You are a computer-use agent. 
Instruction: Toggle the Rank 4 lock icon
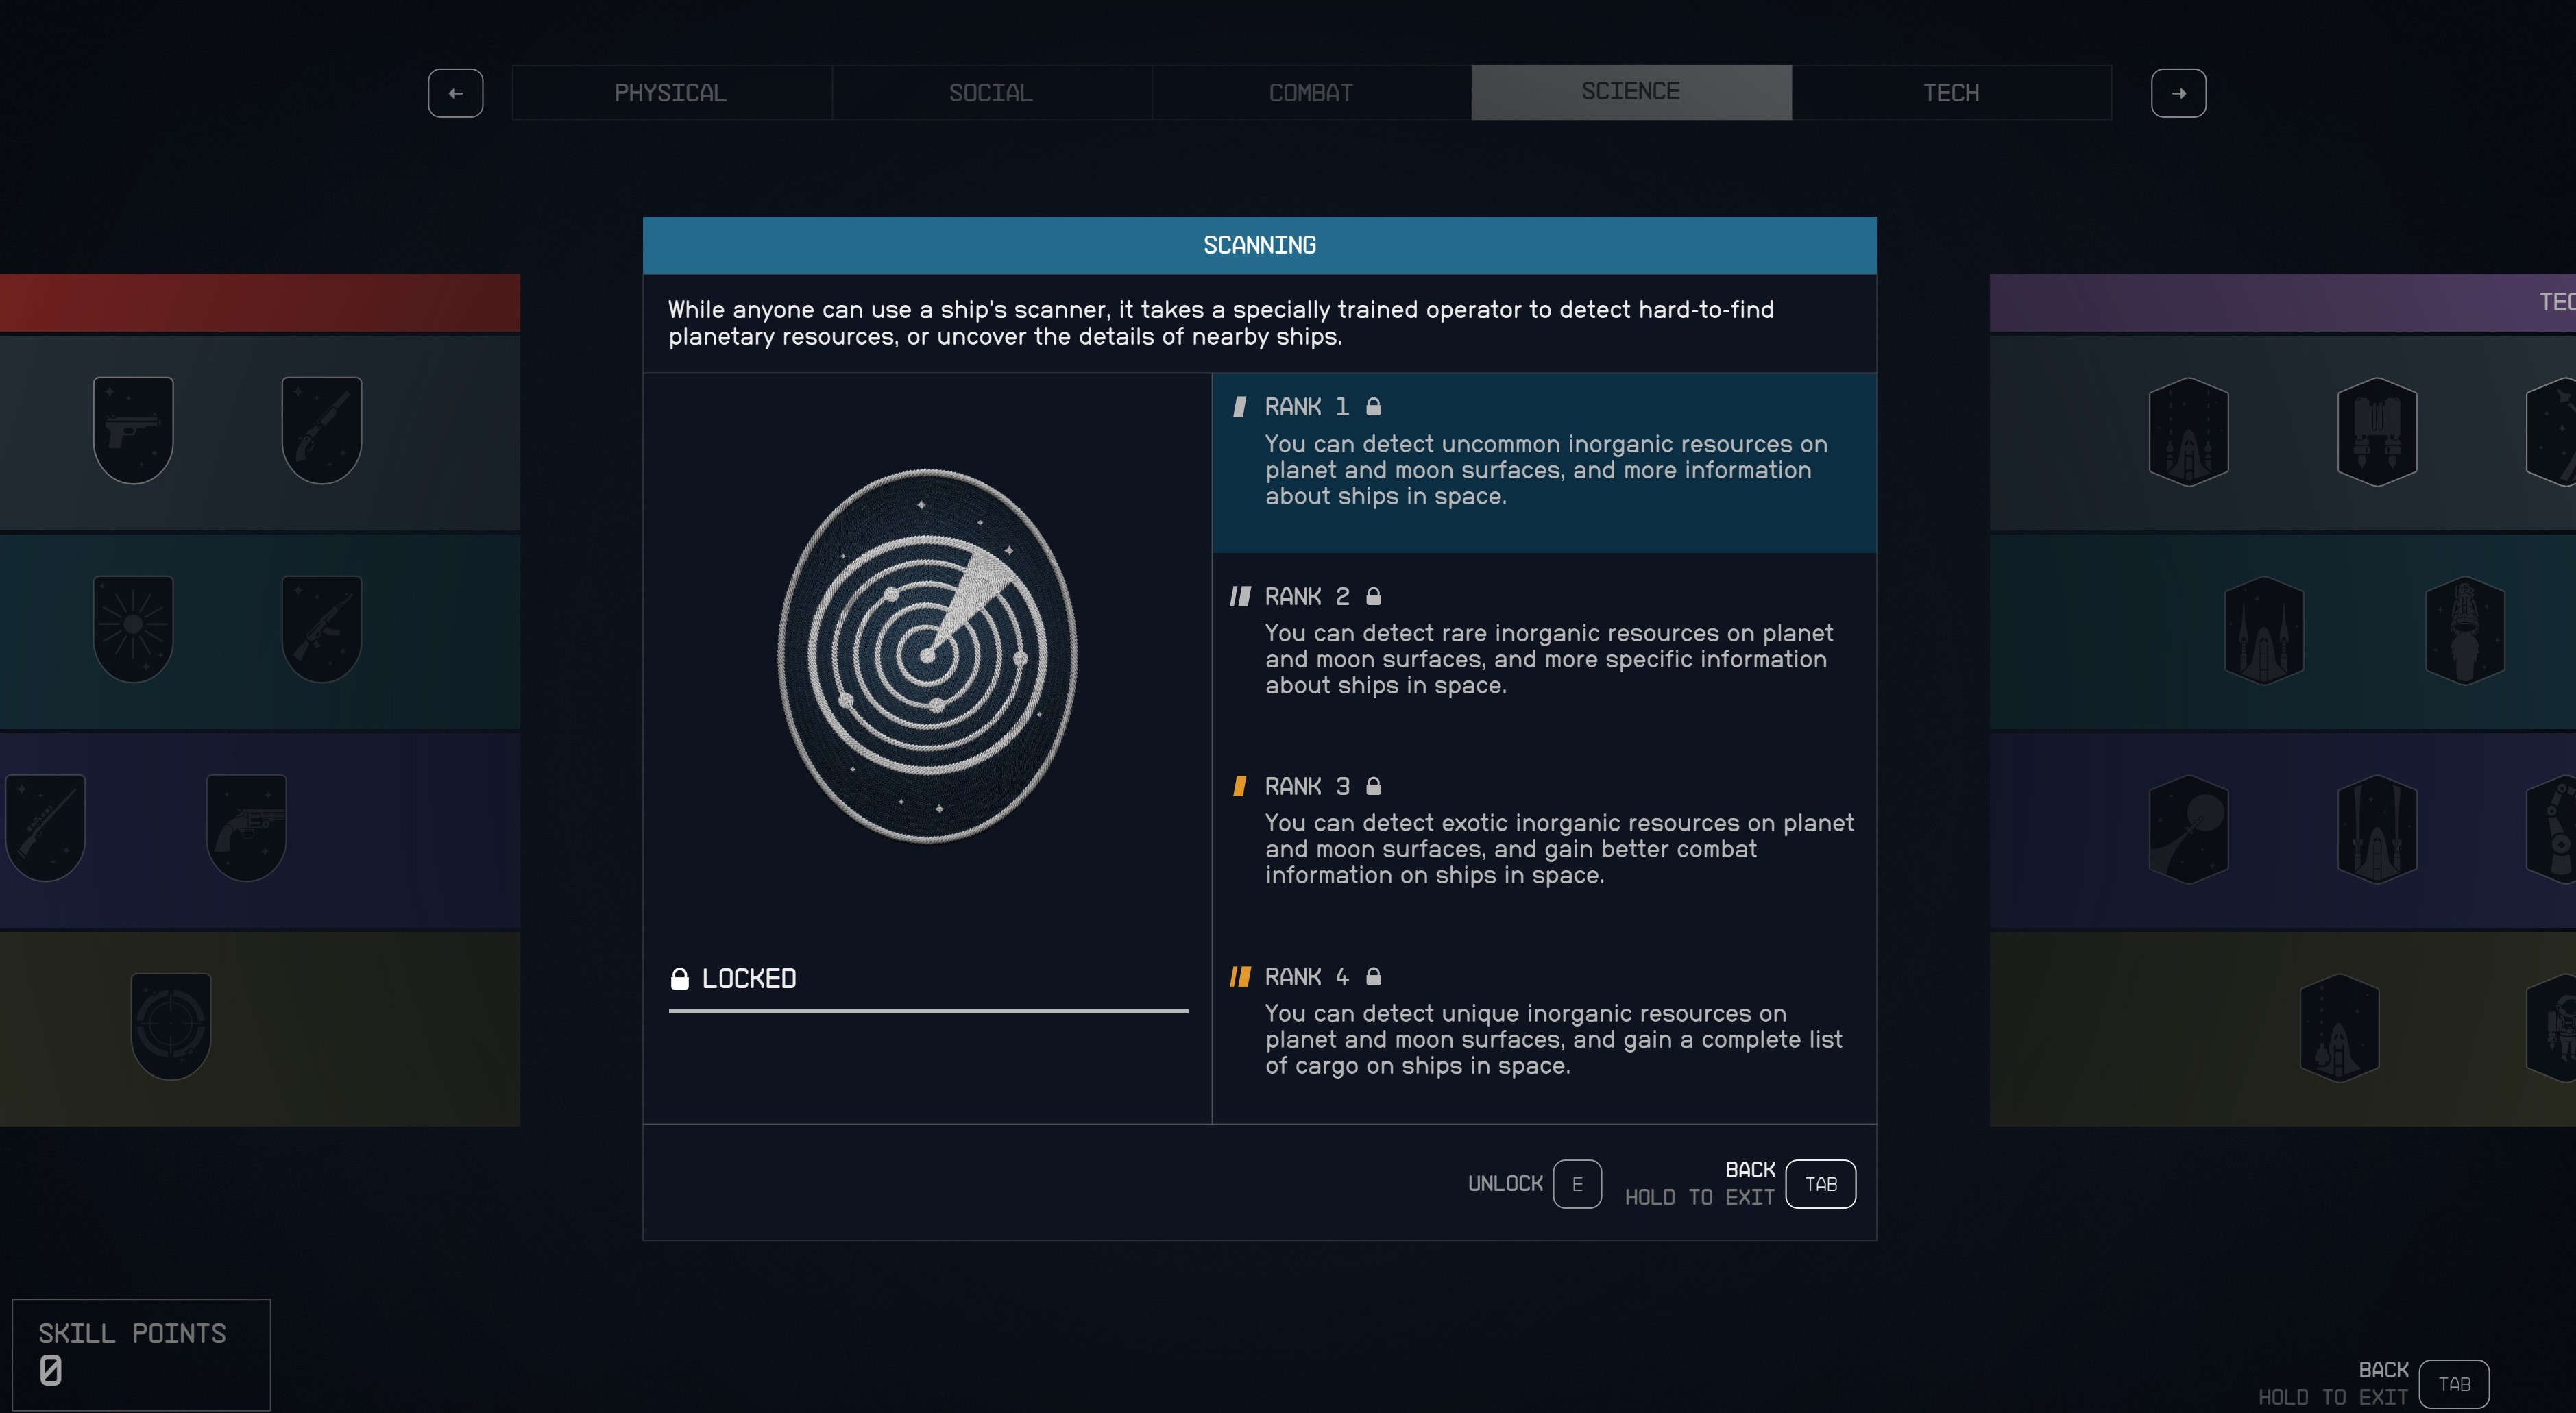pos(1375,977)
